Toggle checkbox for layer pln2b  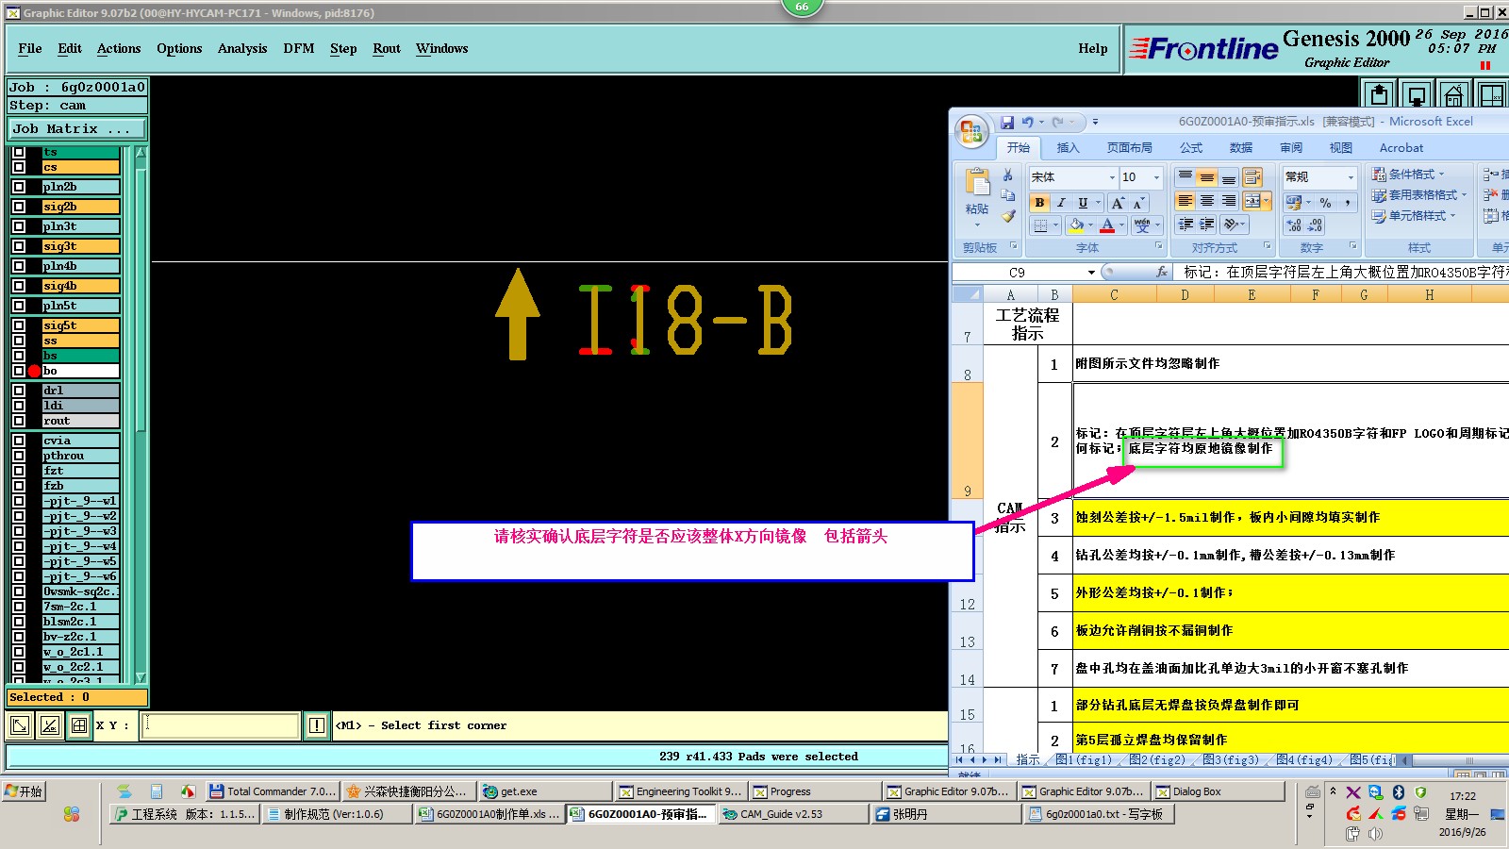coord(19,187)
